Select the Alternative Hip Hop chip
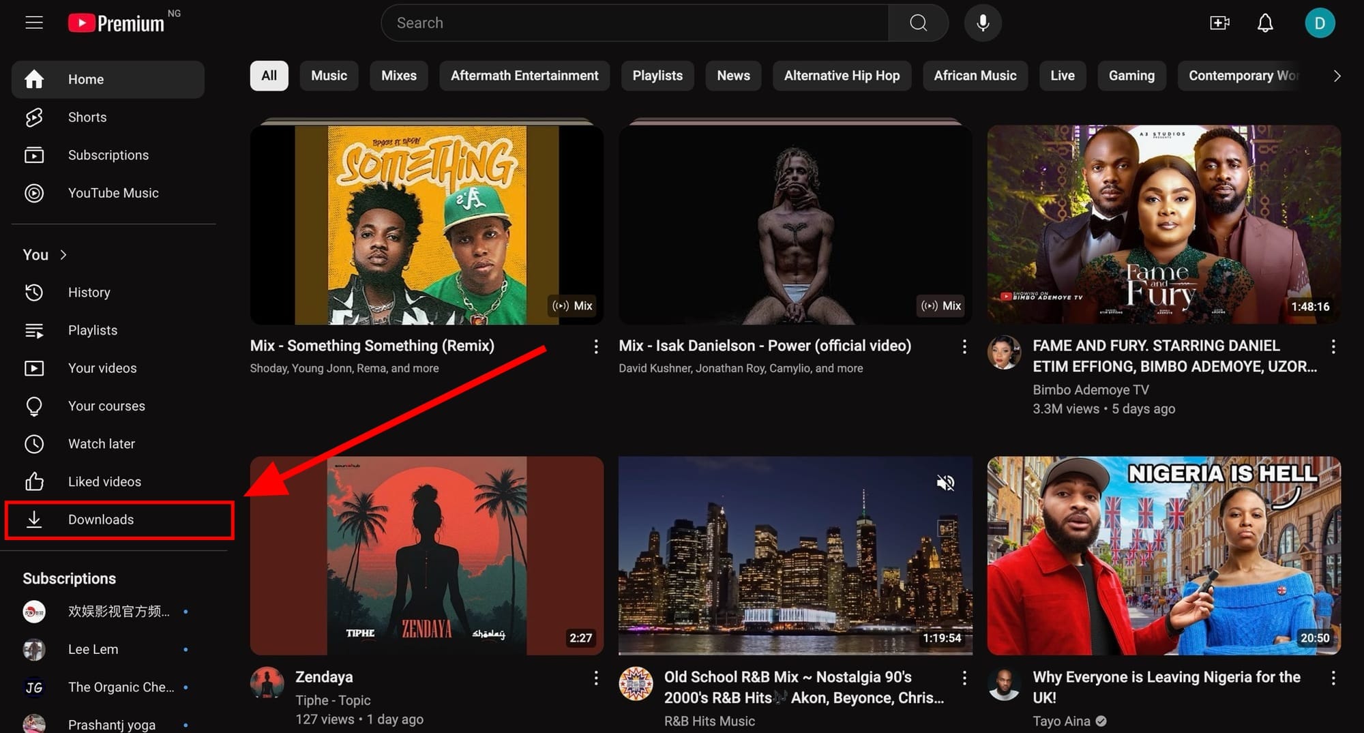 pyautogui.click(x=842, y=76)
